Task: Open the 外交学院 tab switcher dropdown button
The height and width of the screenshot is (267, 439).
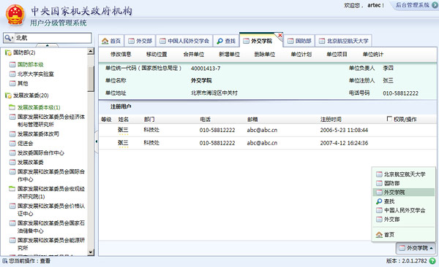Action: click(x=416, y=248)
